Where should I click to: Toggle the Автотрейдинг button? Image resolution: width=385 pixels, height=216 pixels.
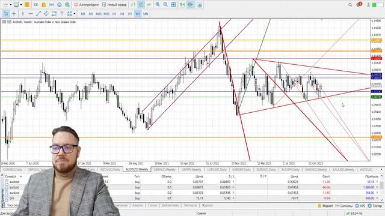87,5
